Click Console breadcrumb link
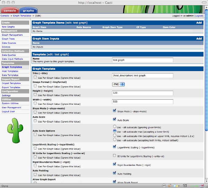This screenshot has height=188, width=208. [5, 16]
